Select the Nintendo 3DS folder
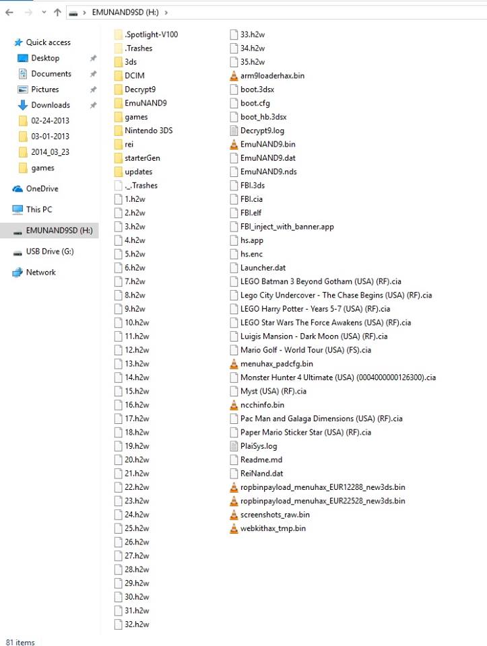The width and height of the screenshot is (487, 646). click(x=148, y=130)
